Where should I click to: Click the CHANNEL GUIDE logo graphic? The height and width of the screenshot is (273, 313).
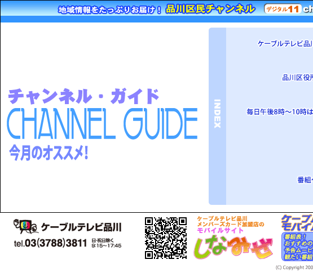click(x=102, y=123)
